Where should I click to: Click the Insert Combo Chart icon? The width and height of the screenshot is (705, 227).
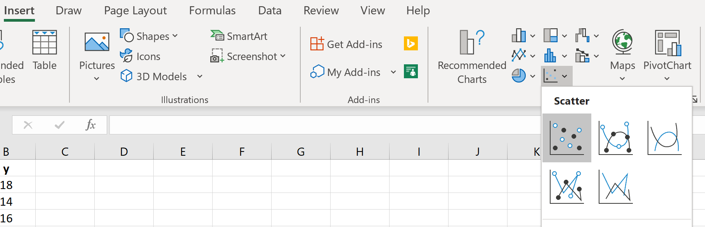coord(582,55)
